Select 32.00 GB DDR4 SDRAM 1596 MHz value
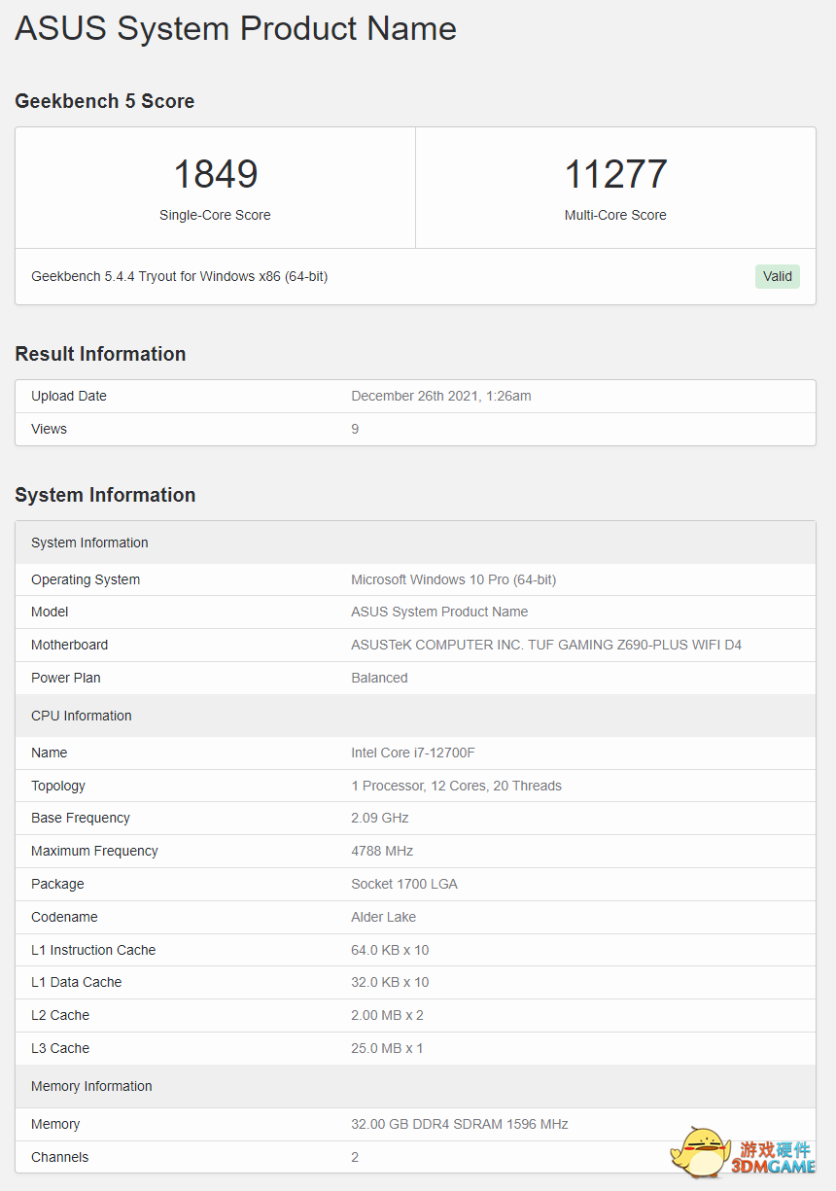This screenshot has height=1191, width=836. [460, 1124]
